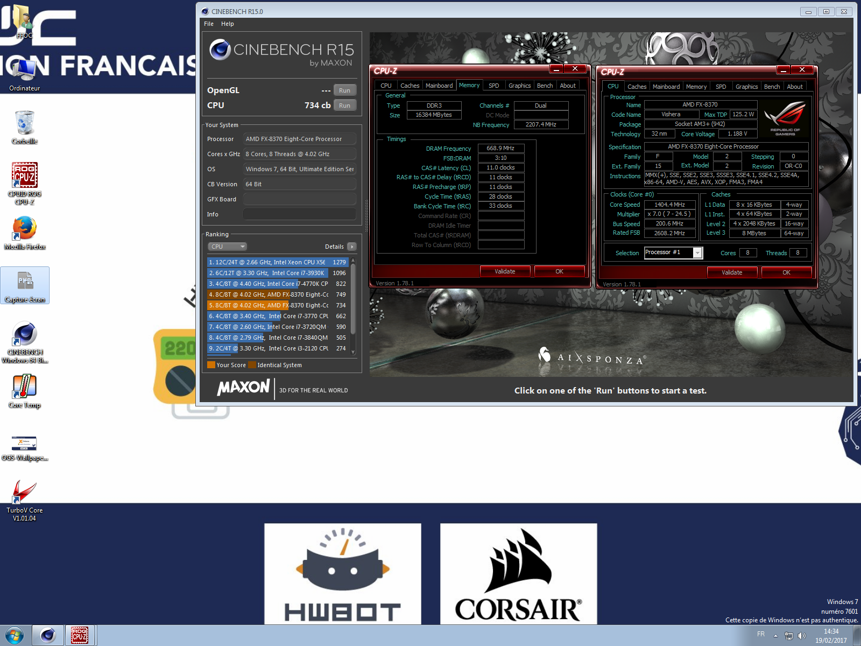Select ranking row Intel Core i7-4770K
861x646 pixels.
pos(278,284)
